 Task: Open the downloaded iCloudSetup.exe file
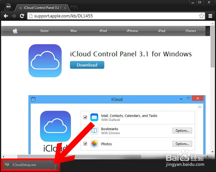29,165
